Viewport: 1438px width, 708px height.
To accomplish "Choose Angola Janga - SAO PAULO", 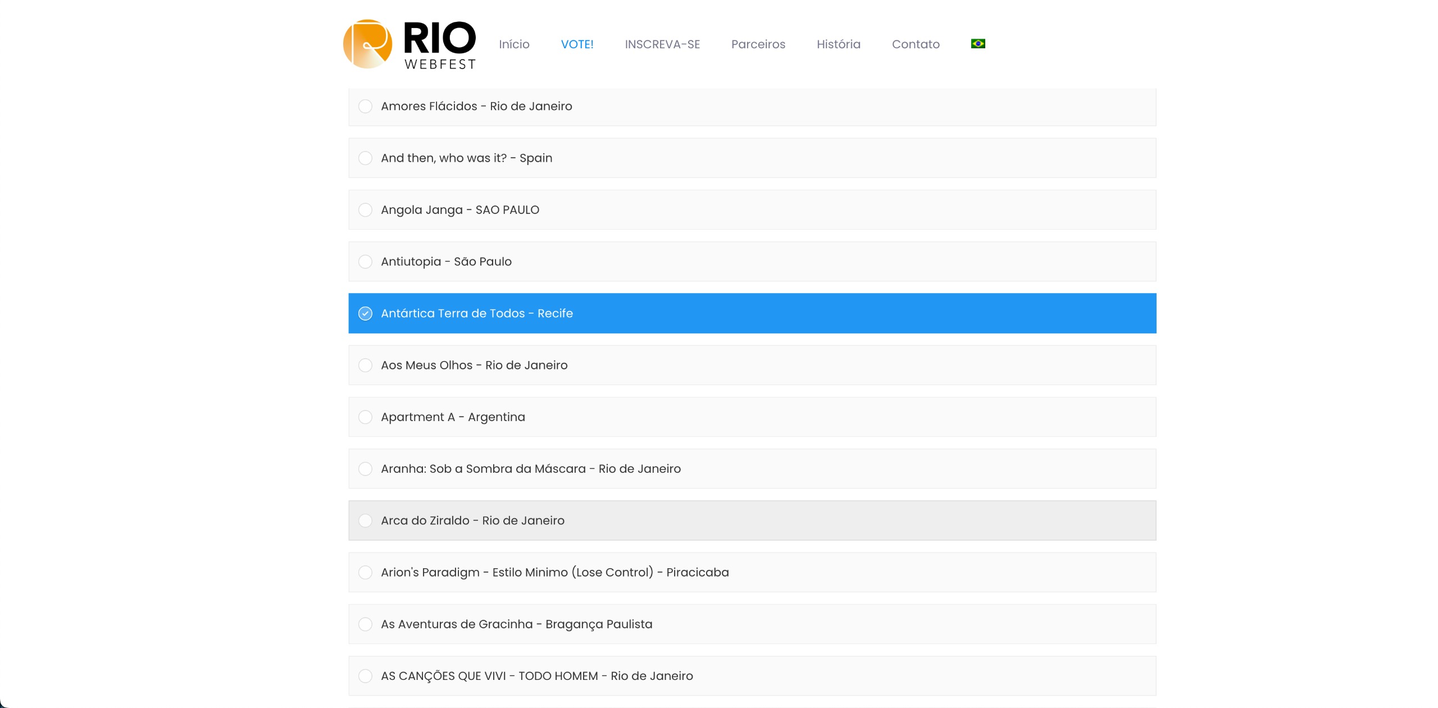I will (365, 210).
